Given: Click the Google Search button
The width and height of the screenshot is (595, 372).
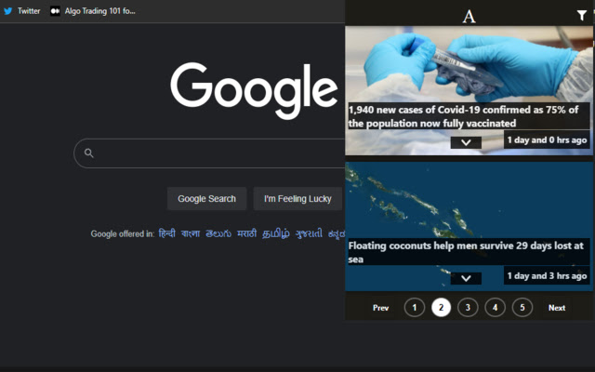Looking at the screenshot, I should point(206,198).
